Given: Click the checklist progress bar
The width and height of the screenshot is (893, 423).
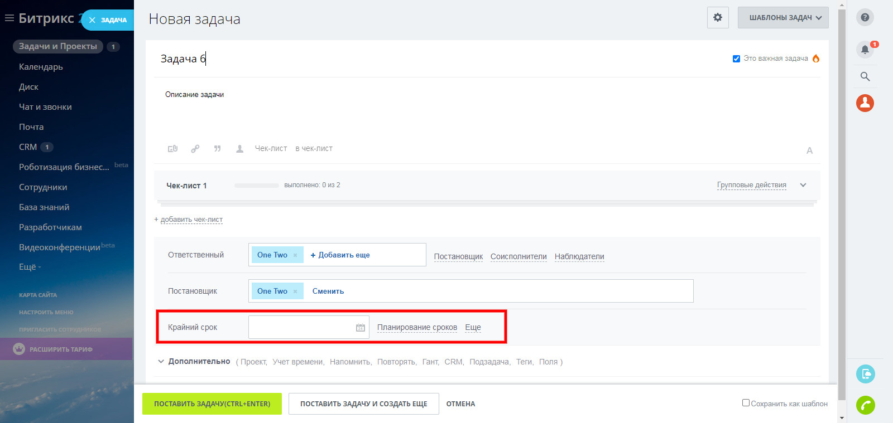Looking at the screenshot, I should click(257, 186).
